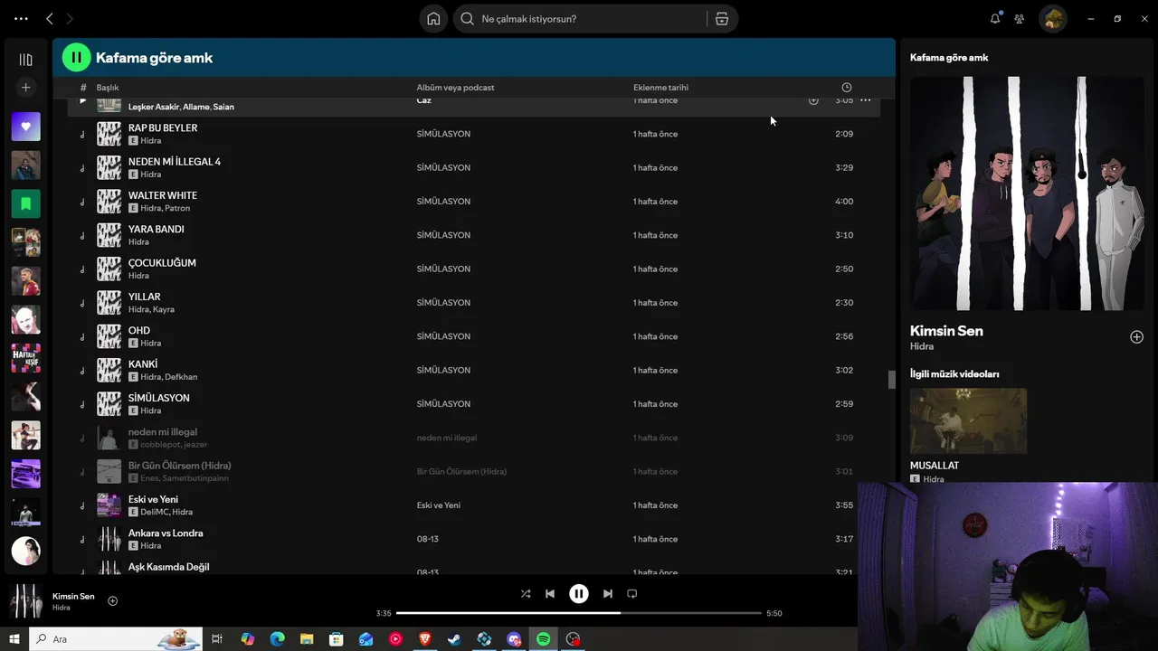The height and width of the screenshot is (651, 1158).
Task: Sort by Eklenme tarihi column
Action: click(660, 88)
